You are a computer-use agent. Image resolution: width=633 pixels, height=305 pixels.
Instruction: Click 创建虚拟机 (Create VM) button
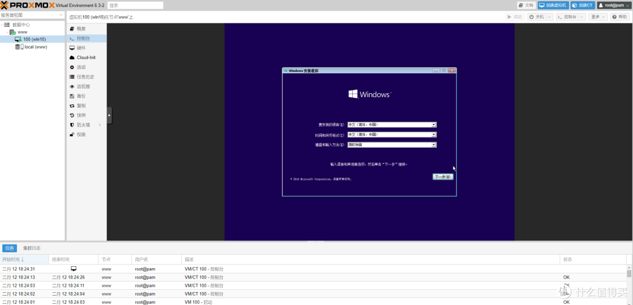point(553,5)
